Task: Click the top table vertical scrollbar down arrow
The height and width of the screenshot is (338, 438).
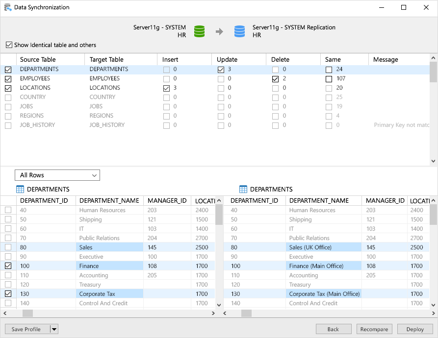Action: coord(433,161)
